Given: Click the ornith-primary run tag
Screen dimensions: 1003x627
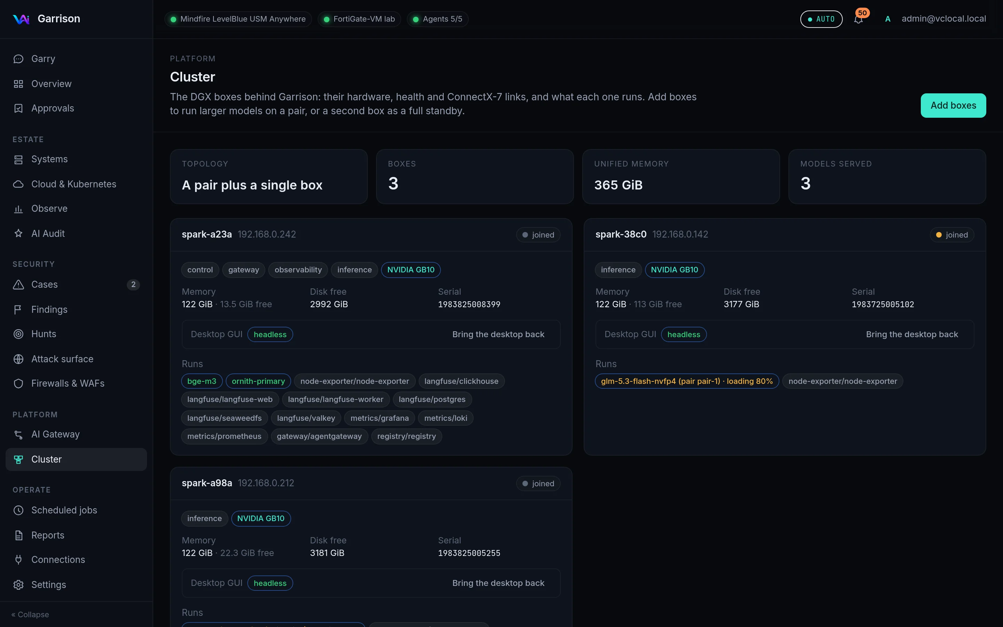Looking at the screenshot, I should coord(258,381).
